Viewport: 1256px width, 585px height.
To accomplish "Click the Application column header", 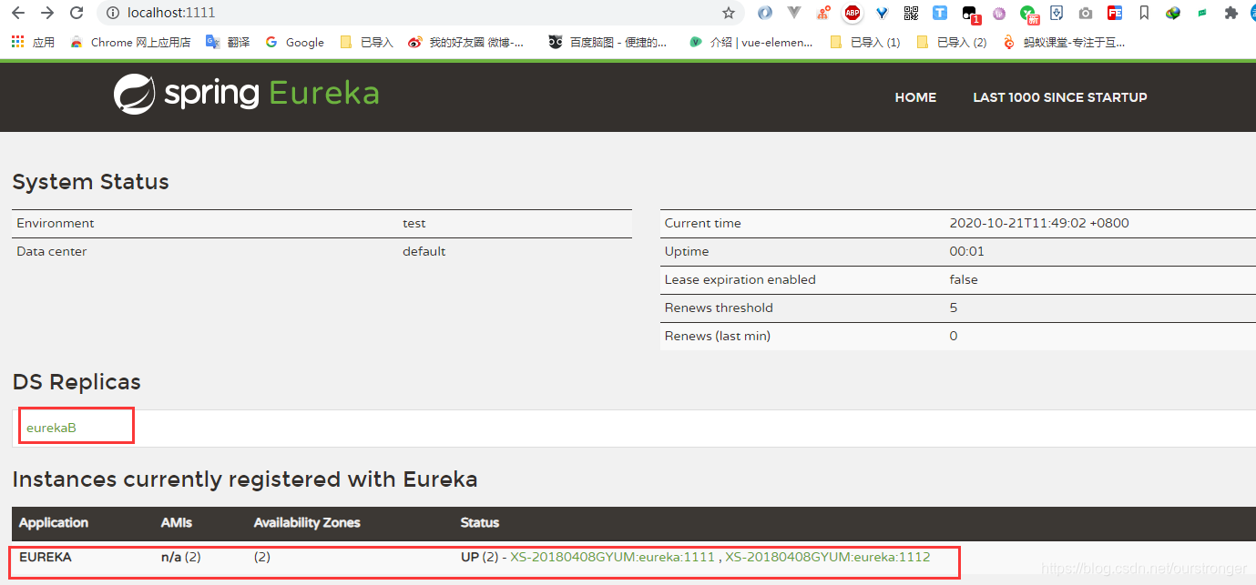I will click(x=54, y=522).
